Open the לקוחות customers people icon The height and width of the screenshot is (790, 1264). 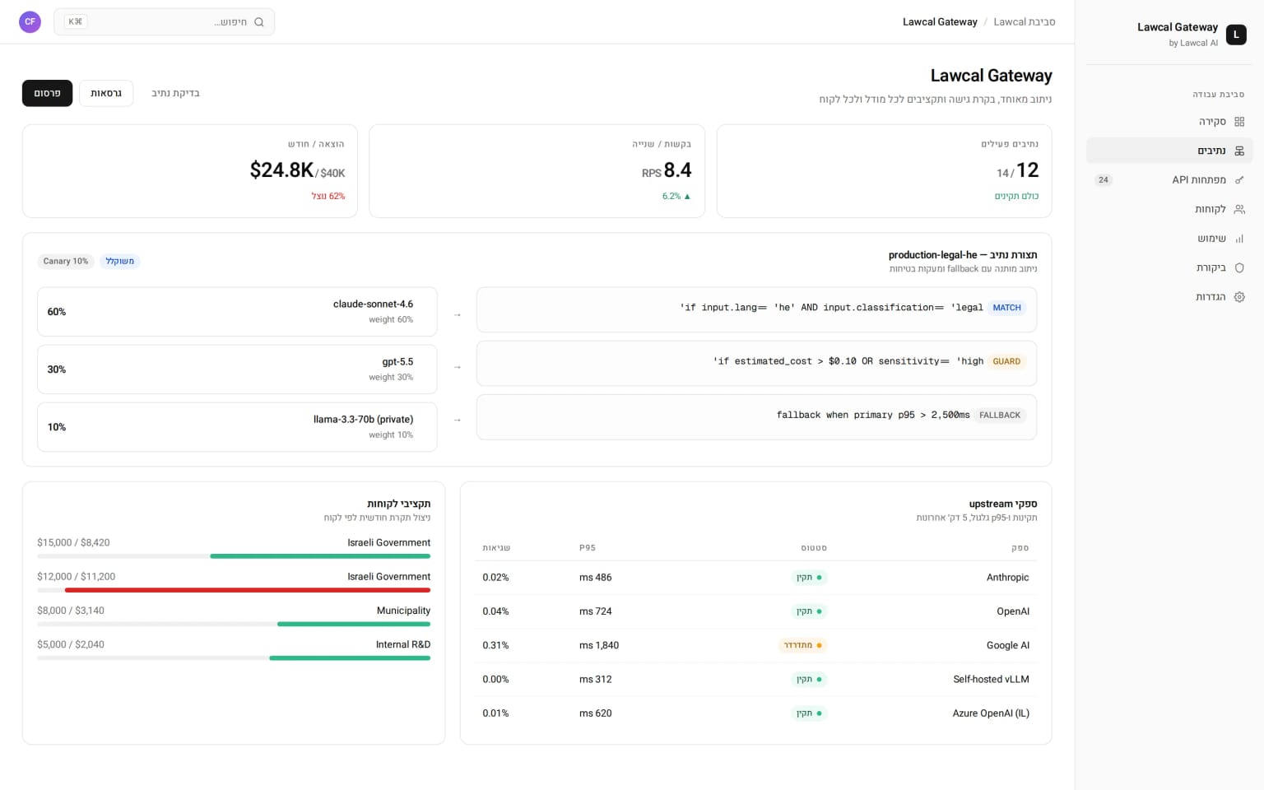[x=1239, y=210]
